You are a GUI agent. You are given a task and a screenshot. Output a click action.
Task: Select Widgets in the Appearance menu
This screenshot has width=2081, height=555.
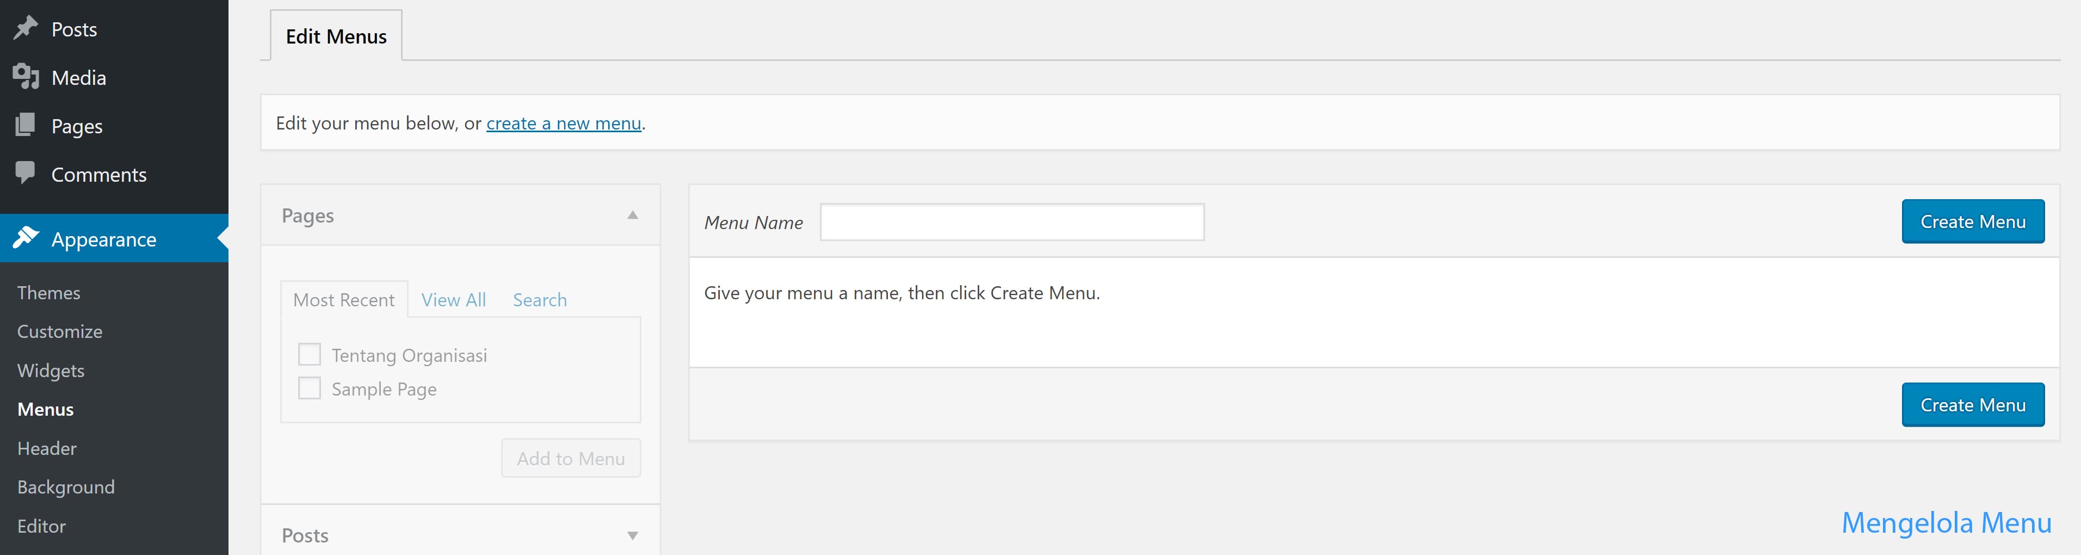click(x=50, y=370)
